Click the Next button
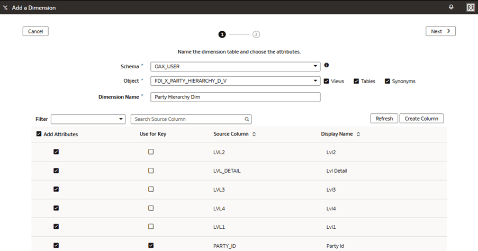The width and height of the screenshot is (478, 251). [440, 31]
